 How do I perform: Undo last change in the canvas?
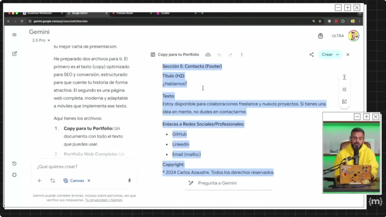click(x=219, y=55)
